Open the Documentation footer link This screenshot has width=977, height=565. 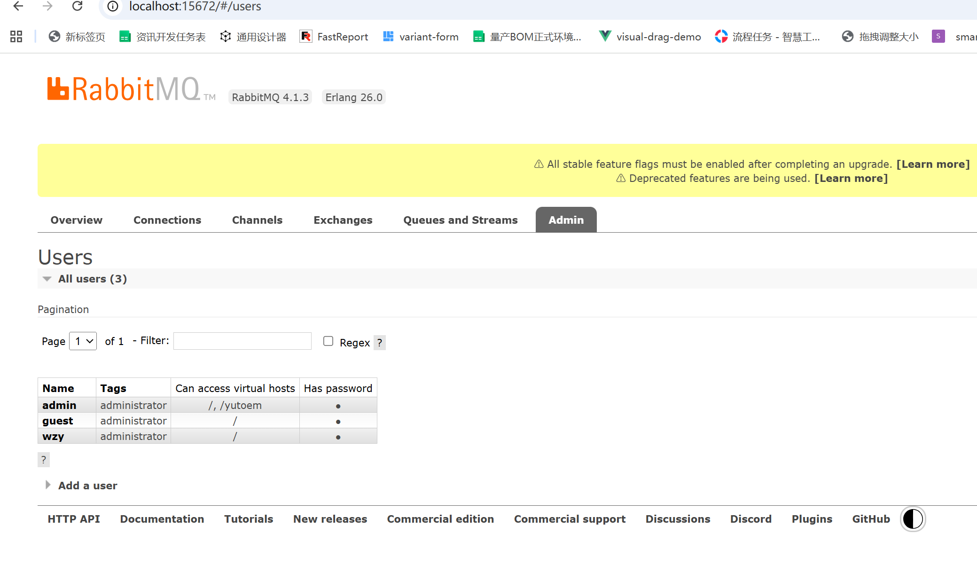(x=162, y=519)
